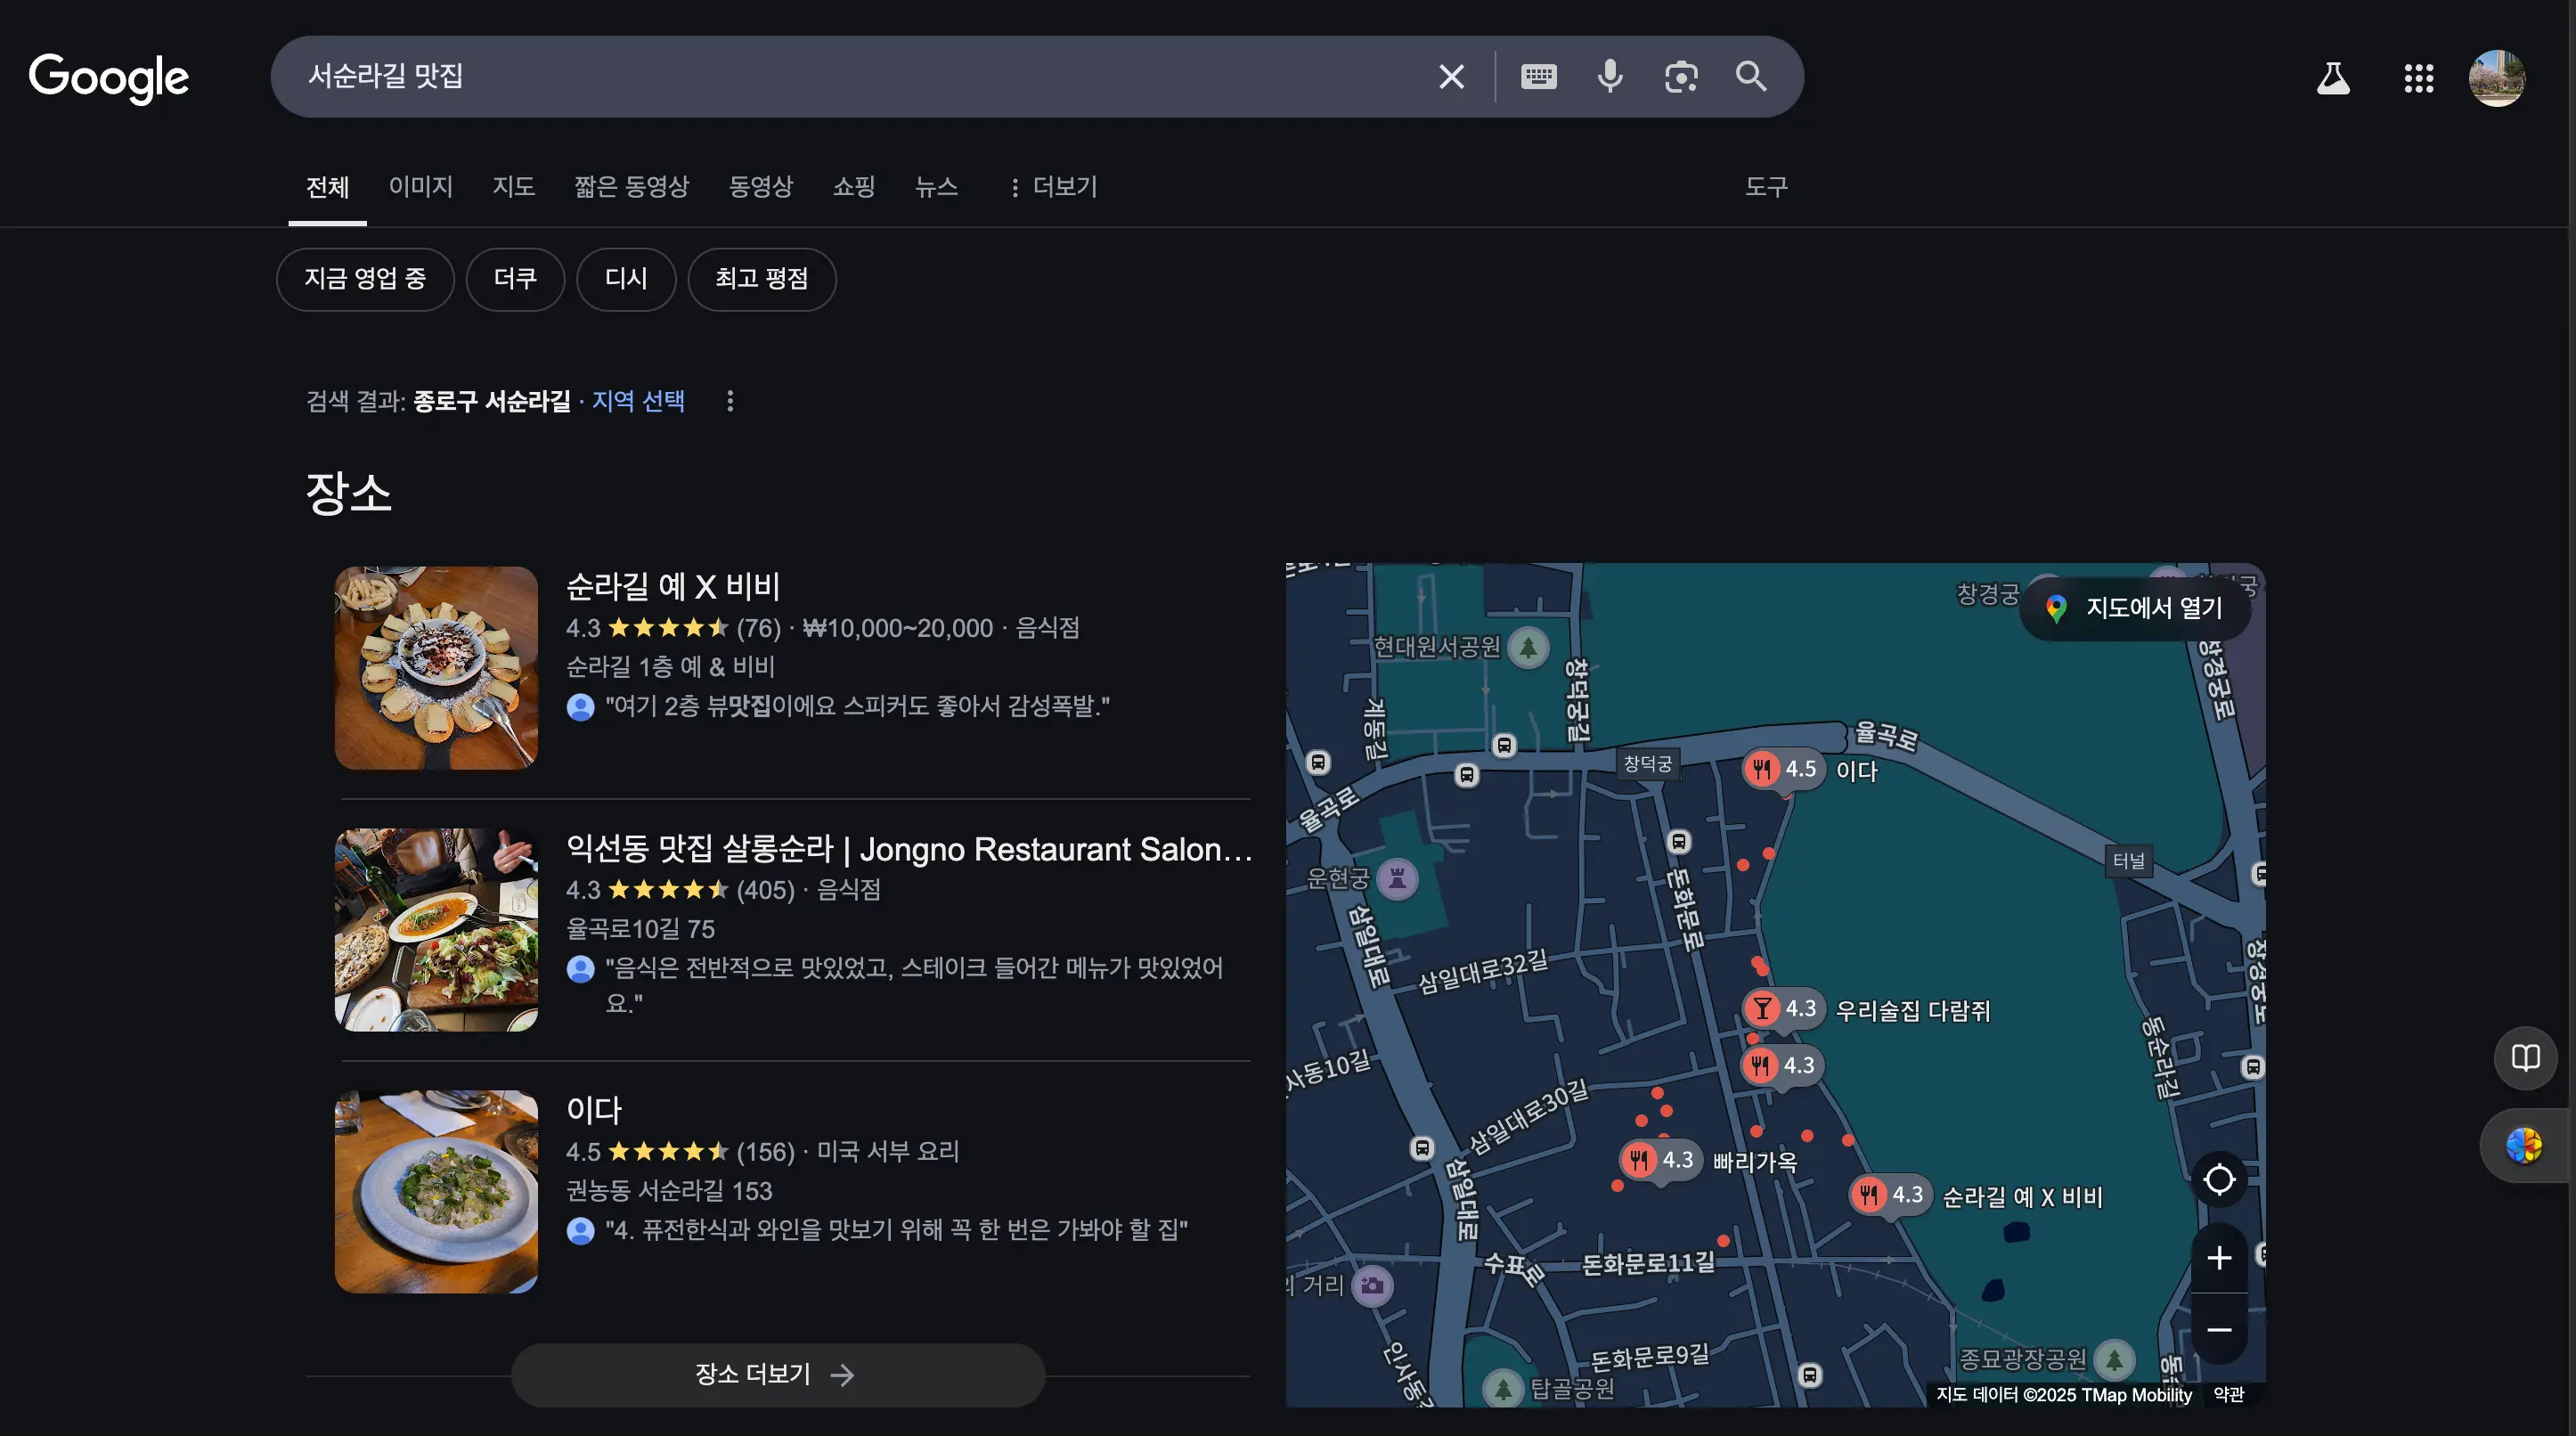Click the 장소 더보기 button
The width and height of the screenshot is (2576, 1436).
(778, 1375)
